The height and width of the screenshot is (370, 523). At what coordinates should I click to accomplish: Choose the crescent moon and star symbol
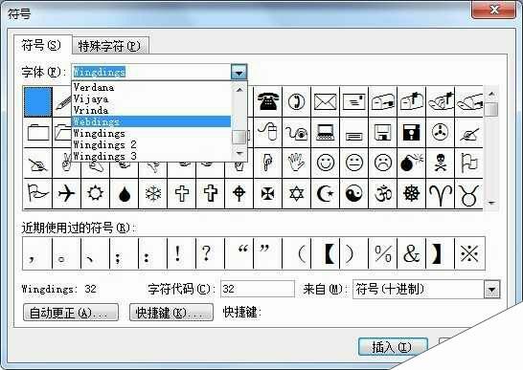click(x=326, y=193)
